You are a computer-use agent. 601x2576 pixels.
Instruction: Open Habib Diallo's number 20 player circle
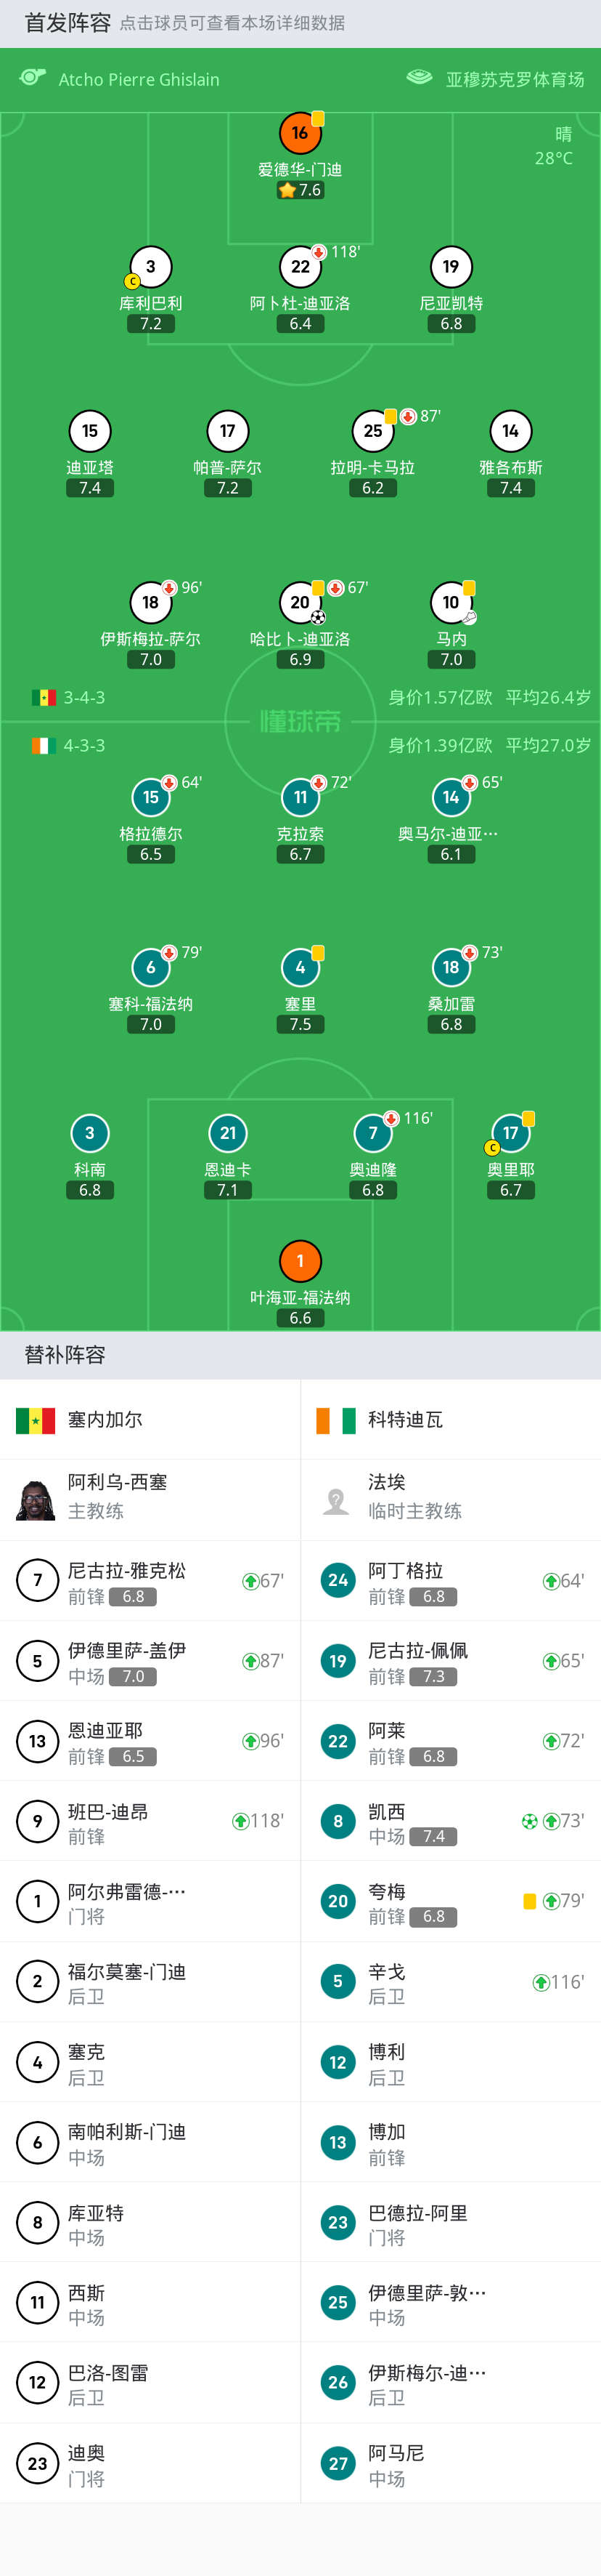click(x=300, y=602)
